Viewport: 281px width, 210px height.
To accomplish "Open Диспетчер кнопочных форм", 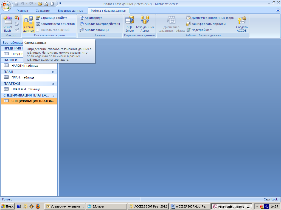I will (x=210, y=18).
